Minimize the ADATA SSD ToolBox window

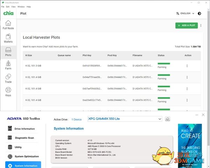[x=197, y=115]
